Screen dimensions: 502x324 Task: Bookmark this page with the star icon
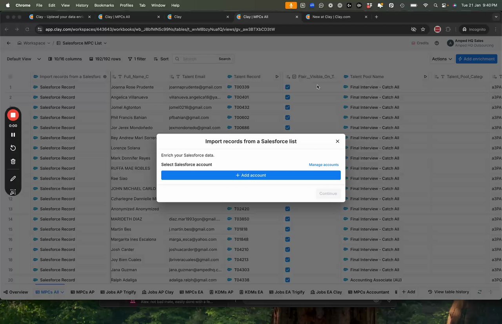click(423, 29)
